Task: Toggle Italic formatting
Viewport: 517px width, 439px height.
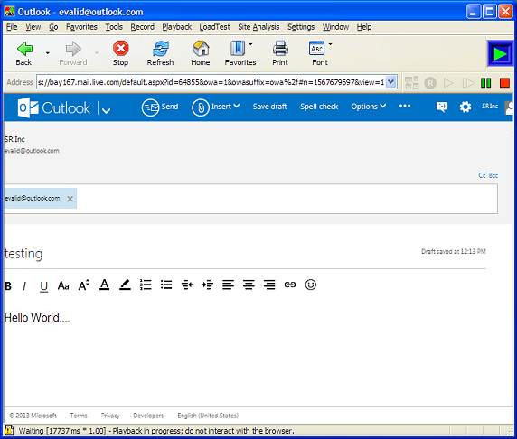Action: tap(24, 285)
